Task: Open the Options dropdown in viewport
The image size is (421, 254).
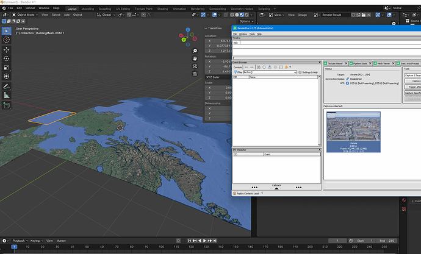Action: click(x=246, y=21)
